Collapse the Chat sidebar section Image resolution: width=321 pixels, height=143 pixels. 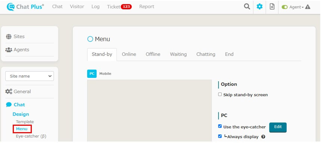(19, 105)
